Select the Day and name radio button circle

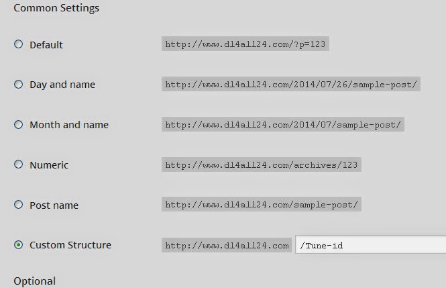[18, 85]
